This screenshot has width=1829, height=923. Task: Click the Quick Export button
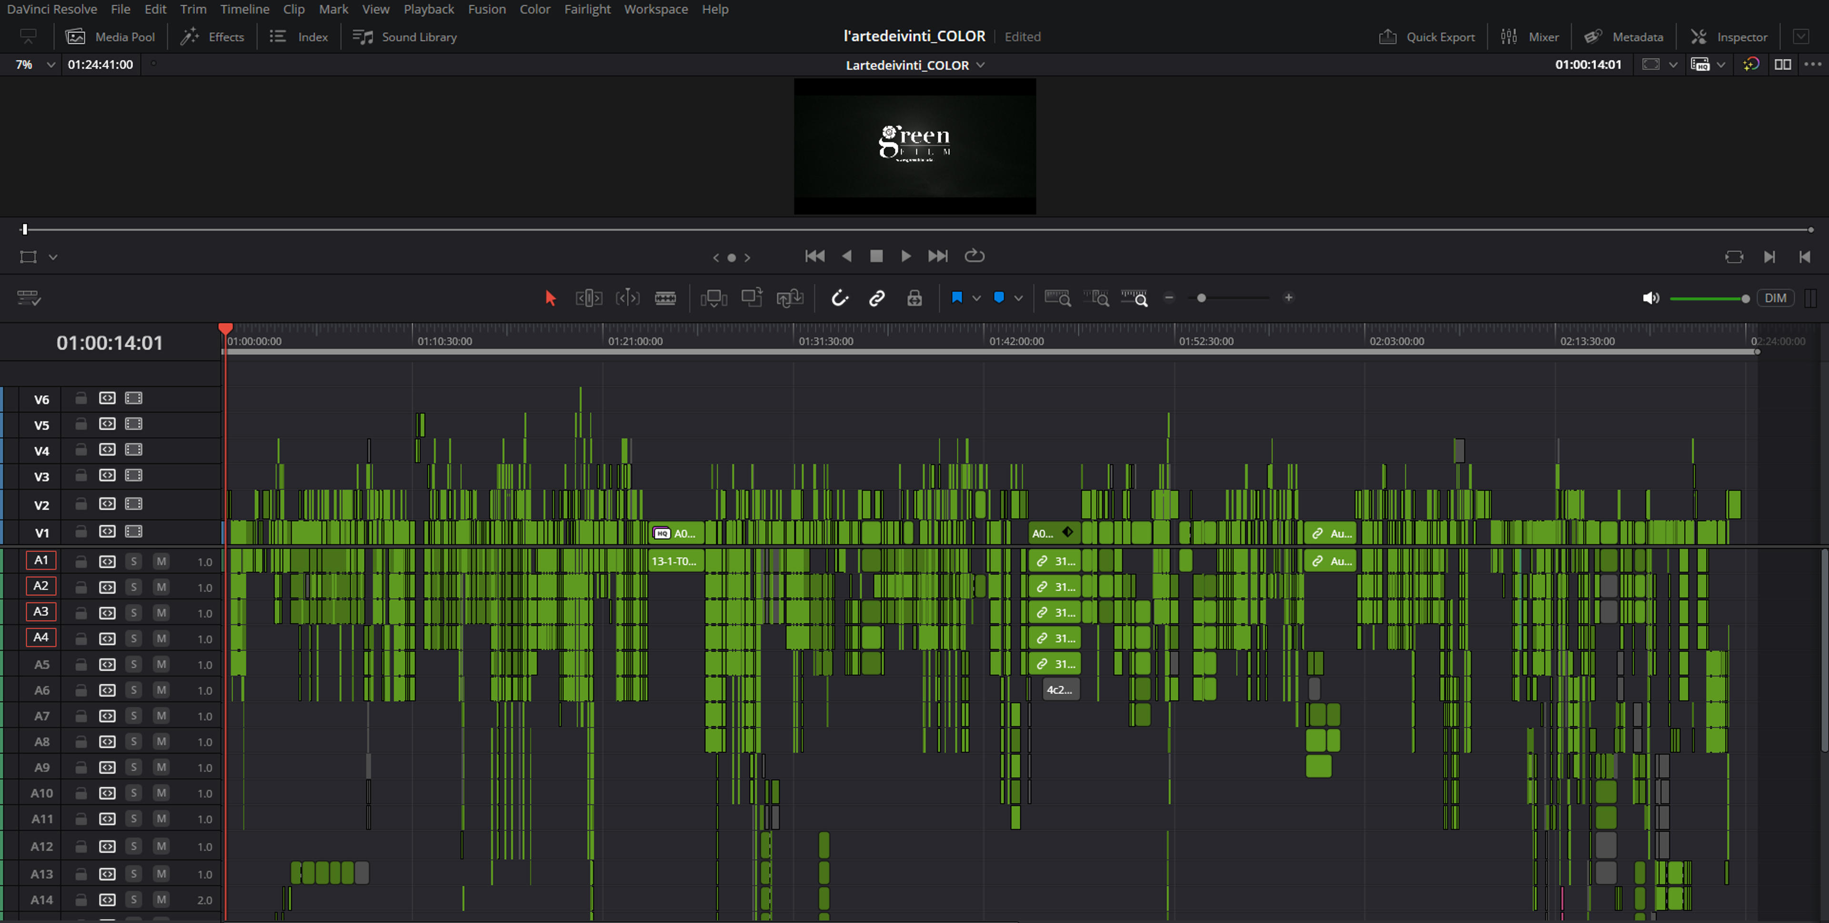point(1427,37)
